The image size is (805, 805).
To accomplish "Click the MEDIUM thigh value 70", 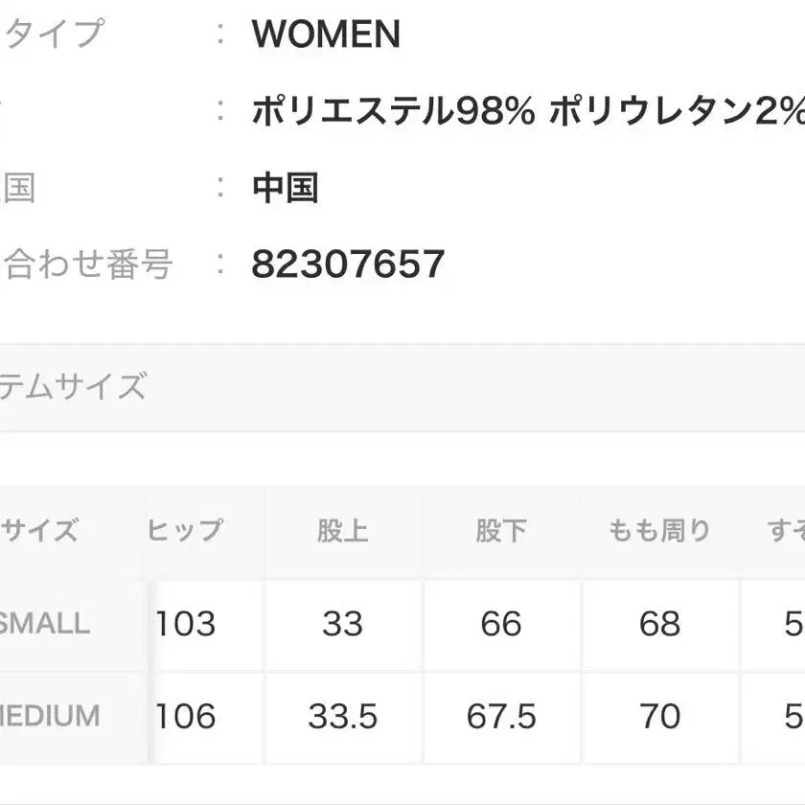I will [x=659, y=715].
